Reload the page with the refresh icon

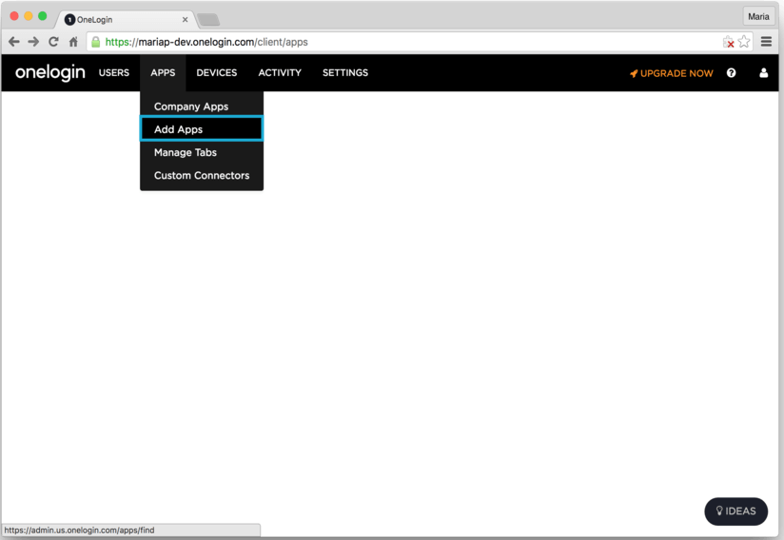[x=53, y=42]
